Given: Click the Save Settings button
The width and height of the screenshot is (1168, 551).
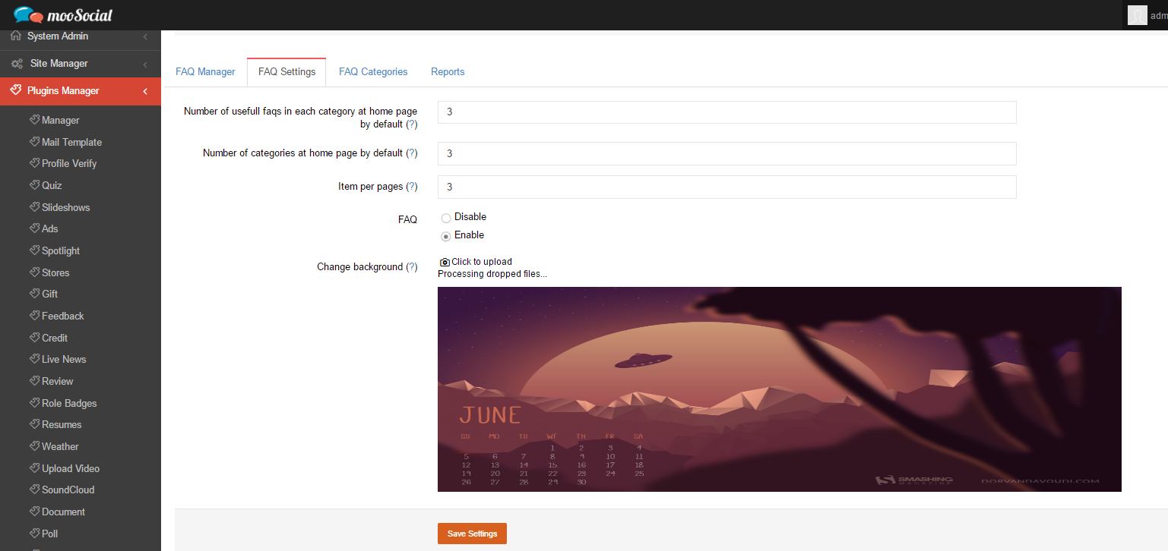Looking at the screenshot, I should pos(472,534).
